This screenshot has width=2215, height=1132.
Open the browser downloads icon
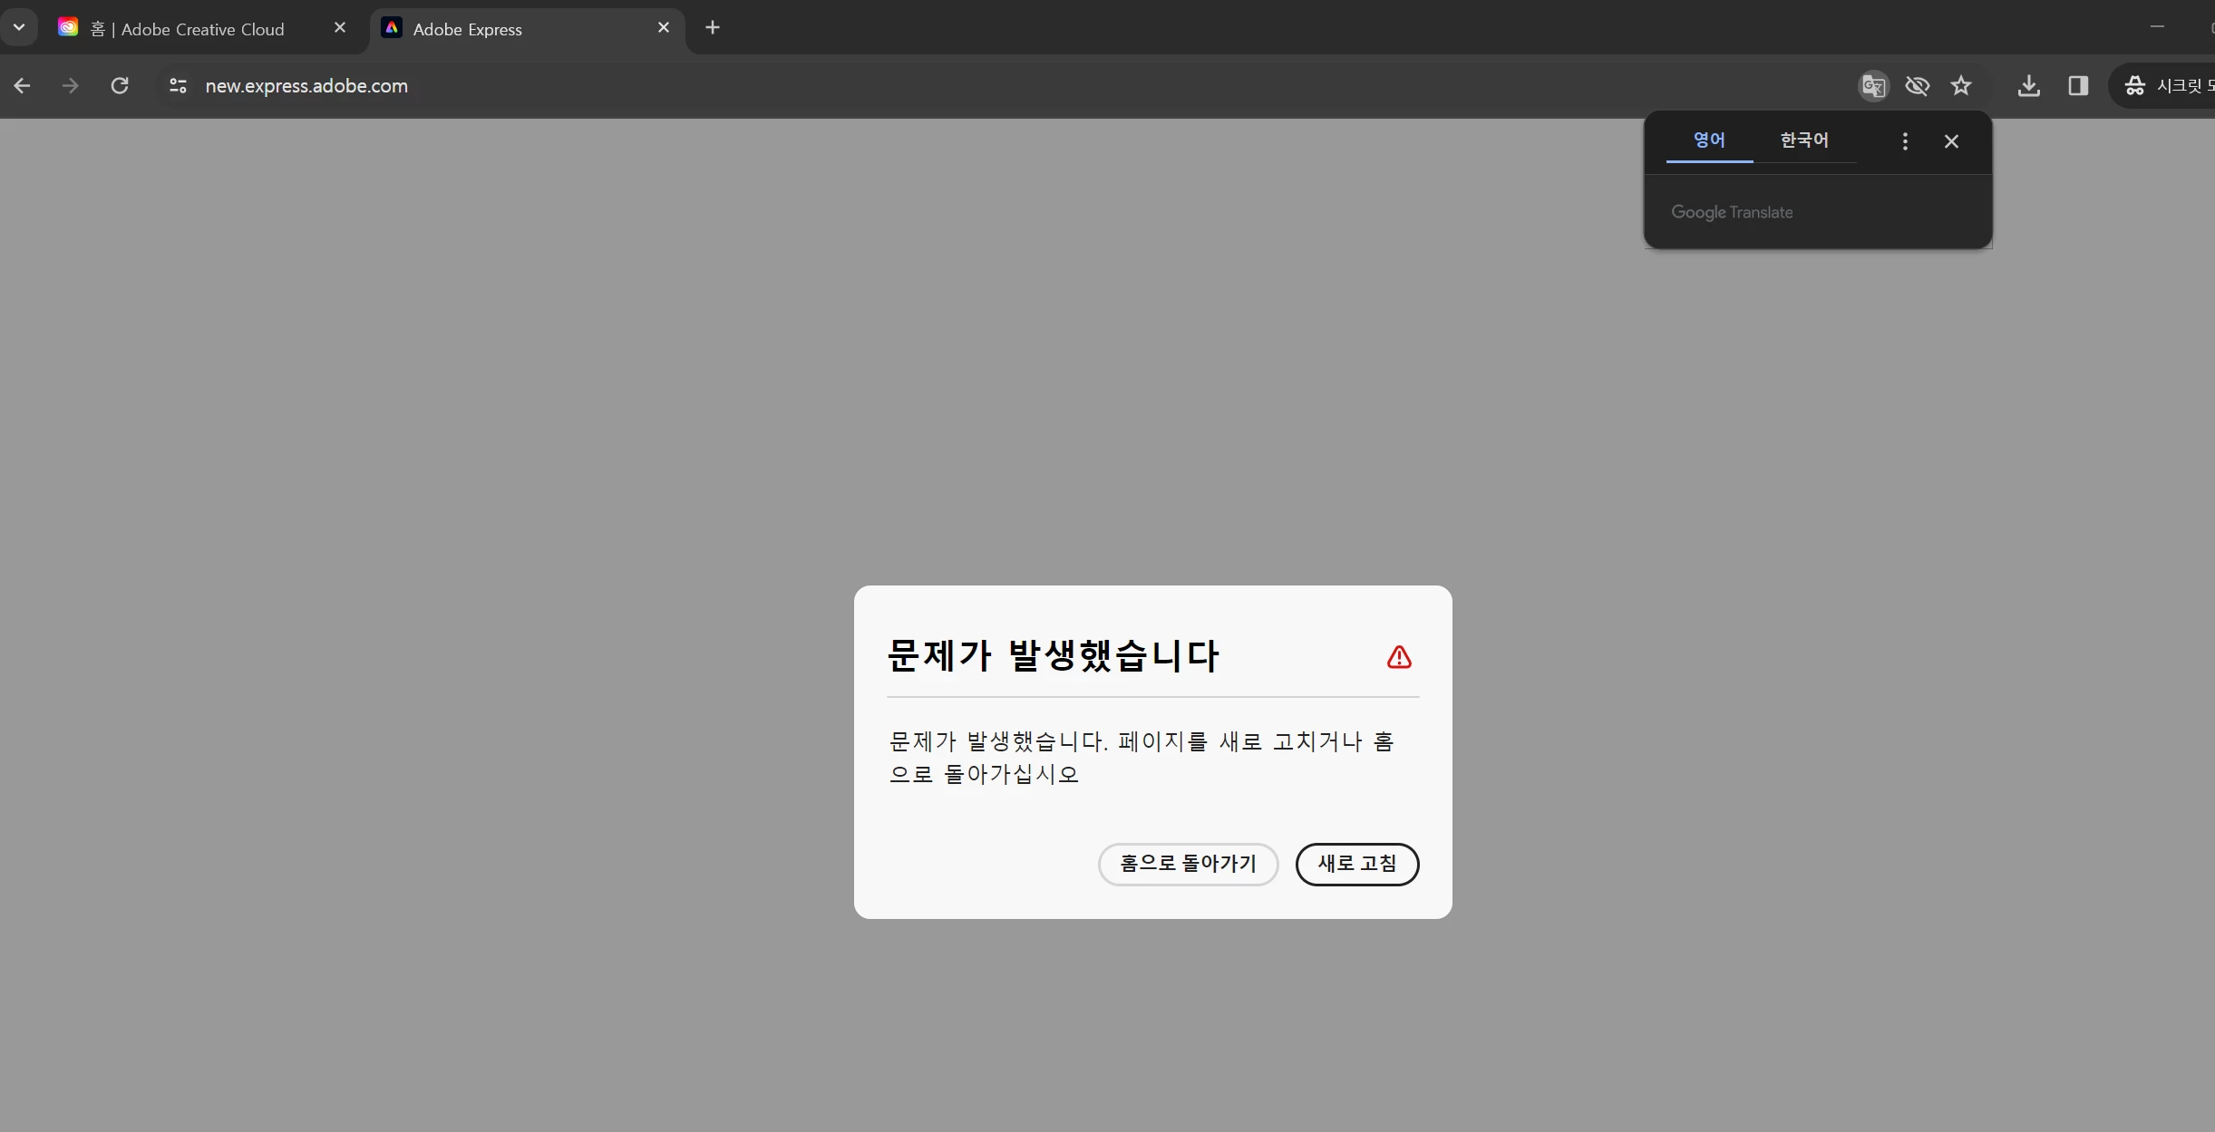[2029, 86]
